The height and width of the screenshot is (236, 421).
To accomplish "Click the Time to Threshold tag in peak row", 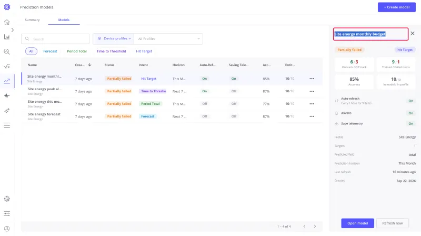I will click(x=153, y=91).
